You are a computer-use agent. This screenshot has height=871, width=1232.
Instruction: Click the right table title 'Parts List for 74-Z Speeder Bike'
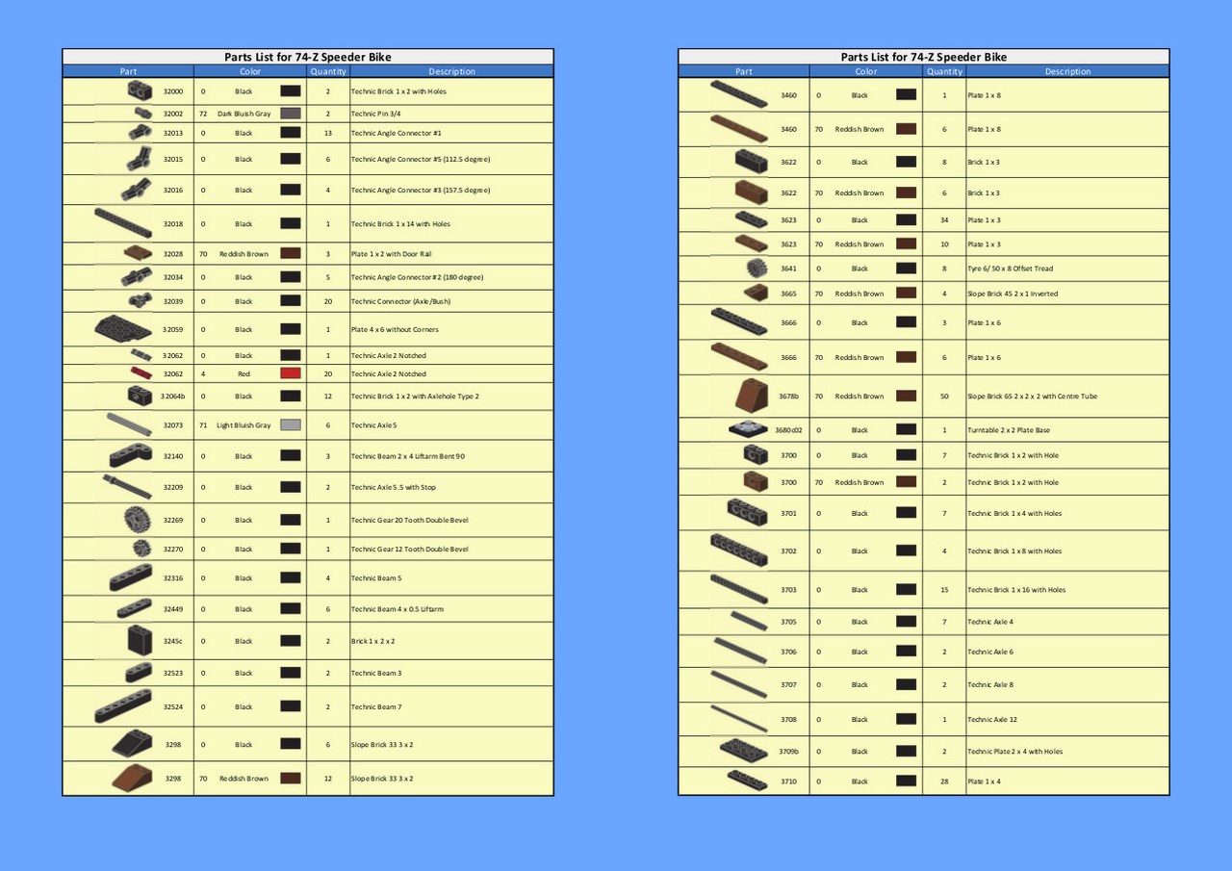click(x=924, y=57)
